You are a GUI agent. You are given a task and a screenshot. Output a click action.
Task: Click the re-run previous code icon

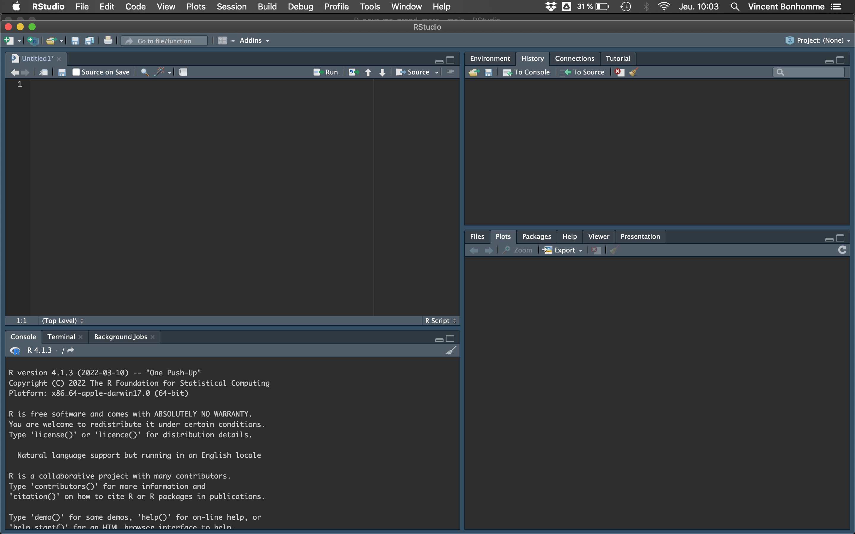tap(353, 72)
